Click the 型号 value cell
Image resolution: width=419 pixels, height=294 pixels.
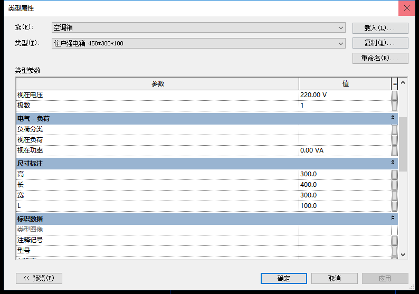point(345,251)
